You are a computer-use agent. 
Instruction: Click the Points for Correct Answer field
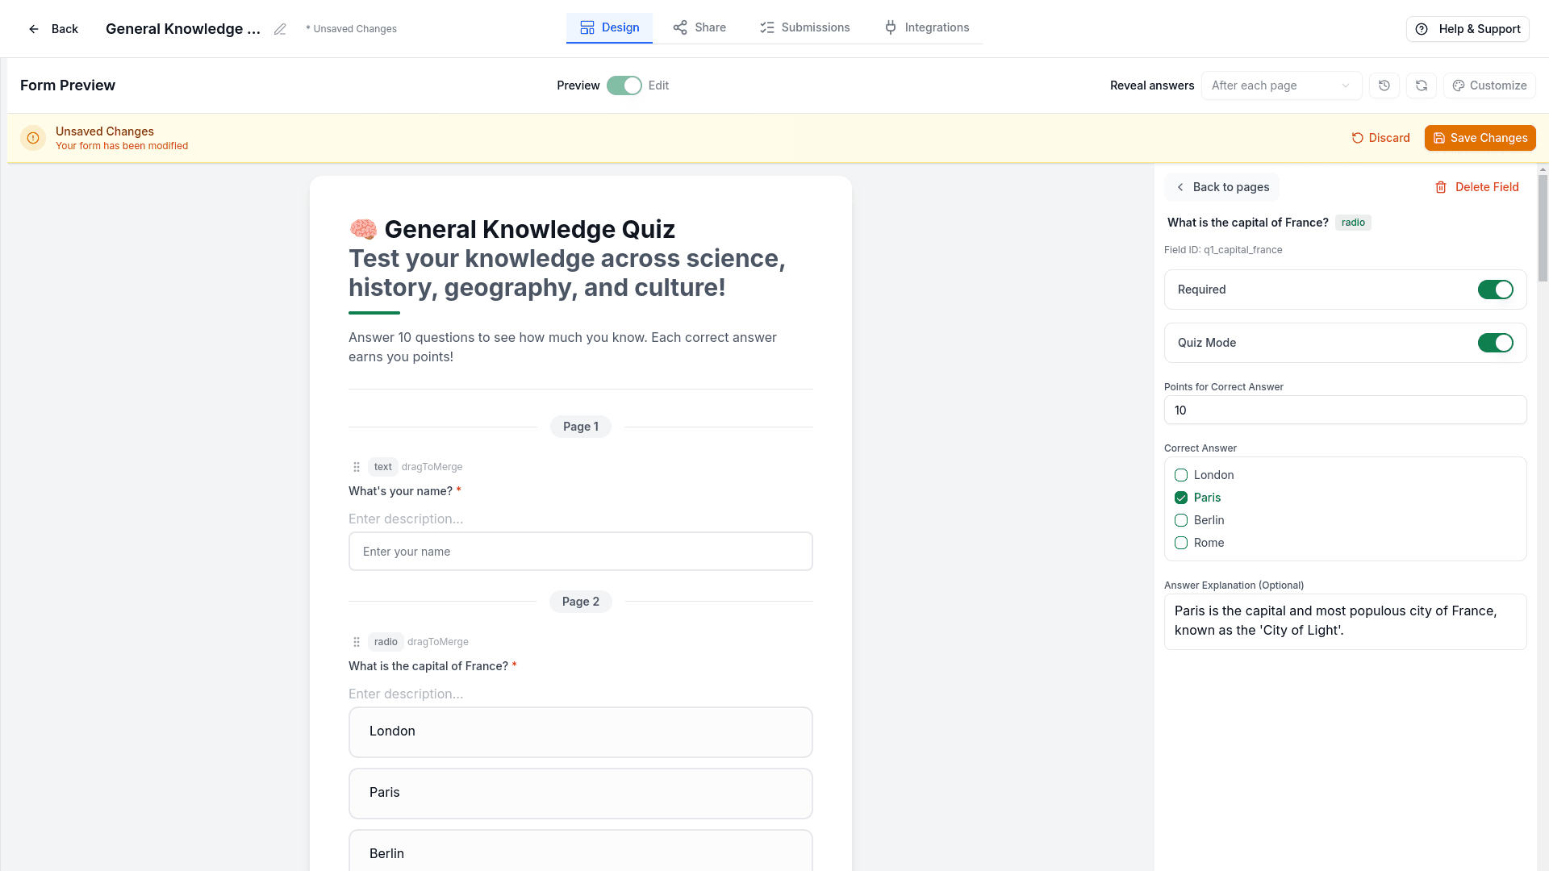tap(1345, 410)
